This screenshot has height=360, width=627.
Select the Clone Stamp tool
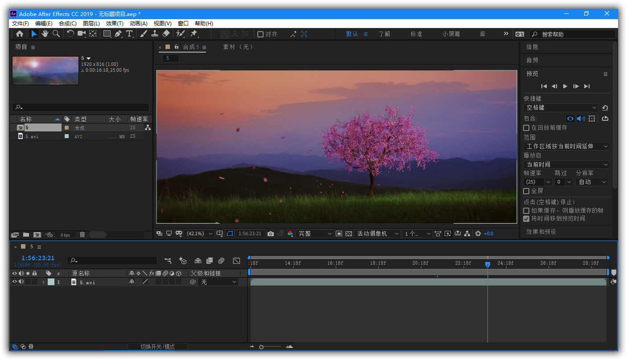155,34
